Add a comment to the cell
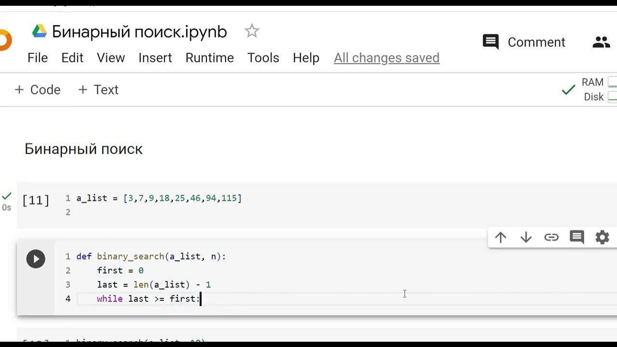 577,237
